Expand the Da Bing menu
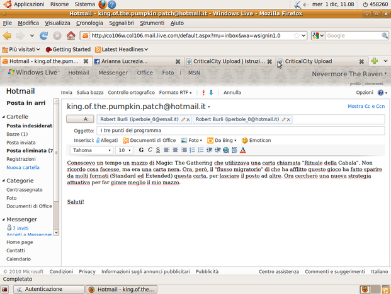Screen dimensions: 391x294 tap(222, 141)
